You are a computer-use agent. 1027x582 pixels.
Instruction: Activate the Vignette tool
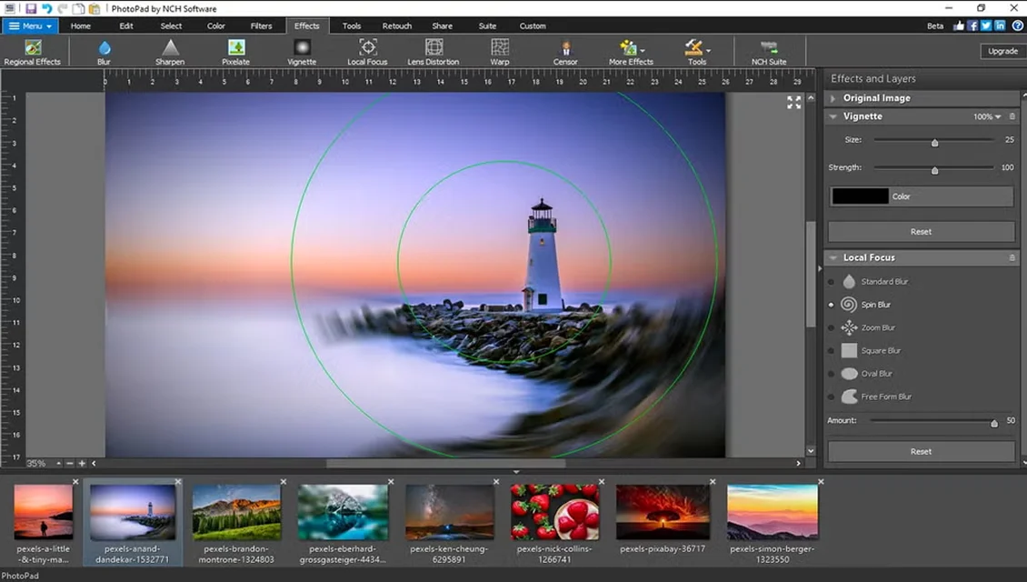[302, 52]
